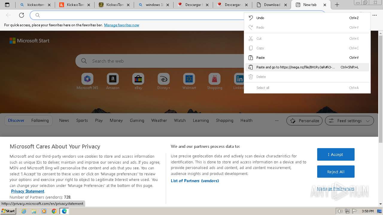The image size is (383, 215).
Task: Click the Personalize button
Action: click(x=304, y=121)
